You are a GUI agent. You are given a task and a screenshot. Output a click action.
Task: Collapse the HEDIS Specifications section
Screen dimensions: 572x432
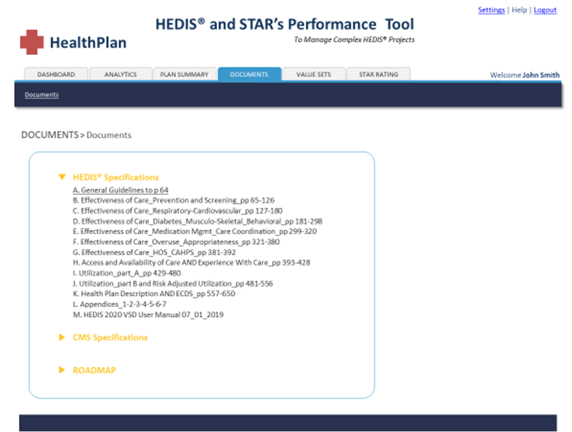[x=62, y=177]
